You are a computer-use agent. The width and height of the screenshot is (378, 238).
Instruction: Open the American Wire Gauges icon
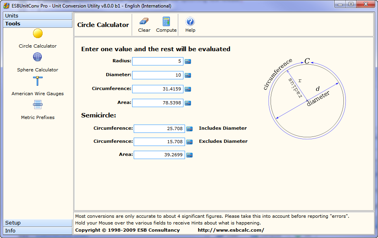click(x=38, y=81)
